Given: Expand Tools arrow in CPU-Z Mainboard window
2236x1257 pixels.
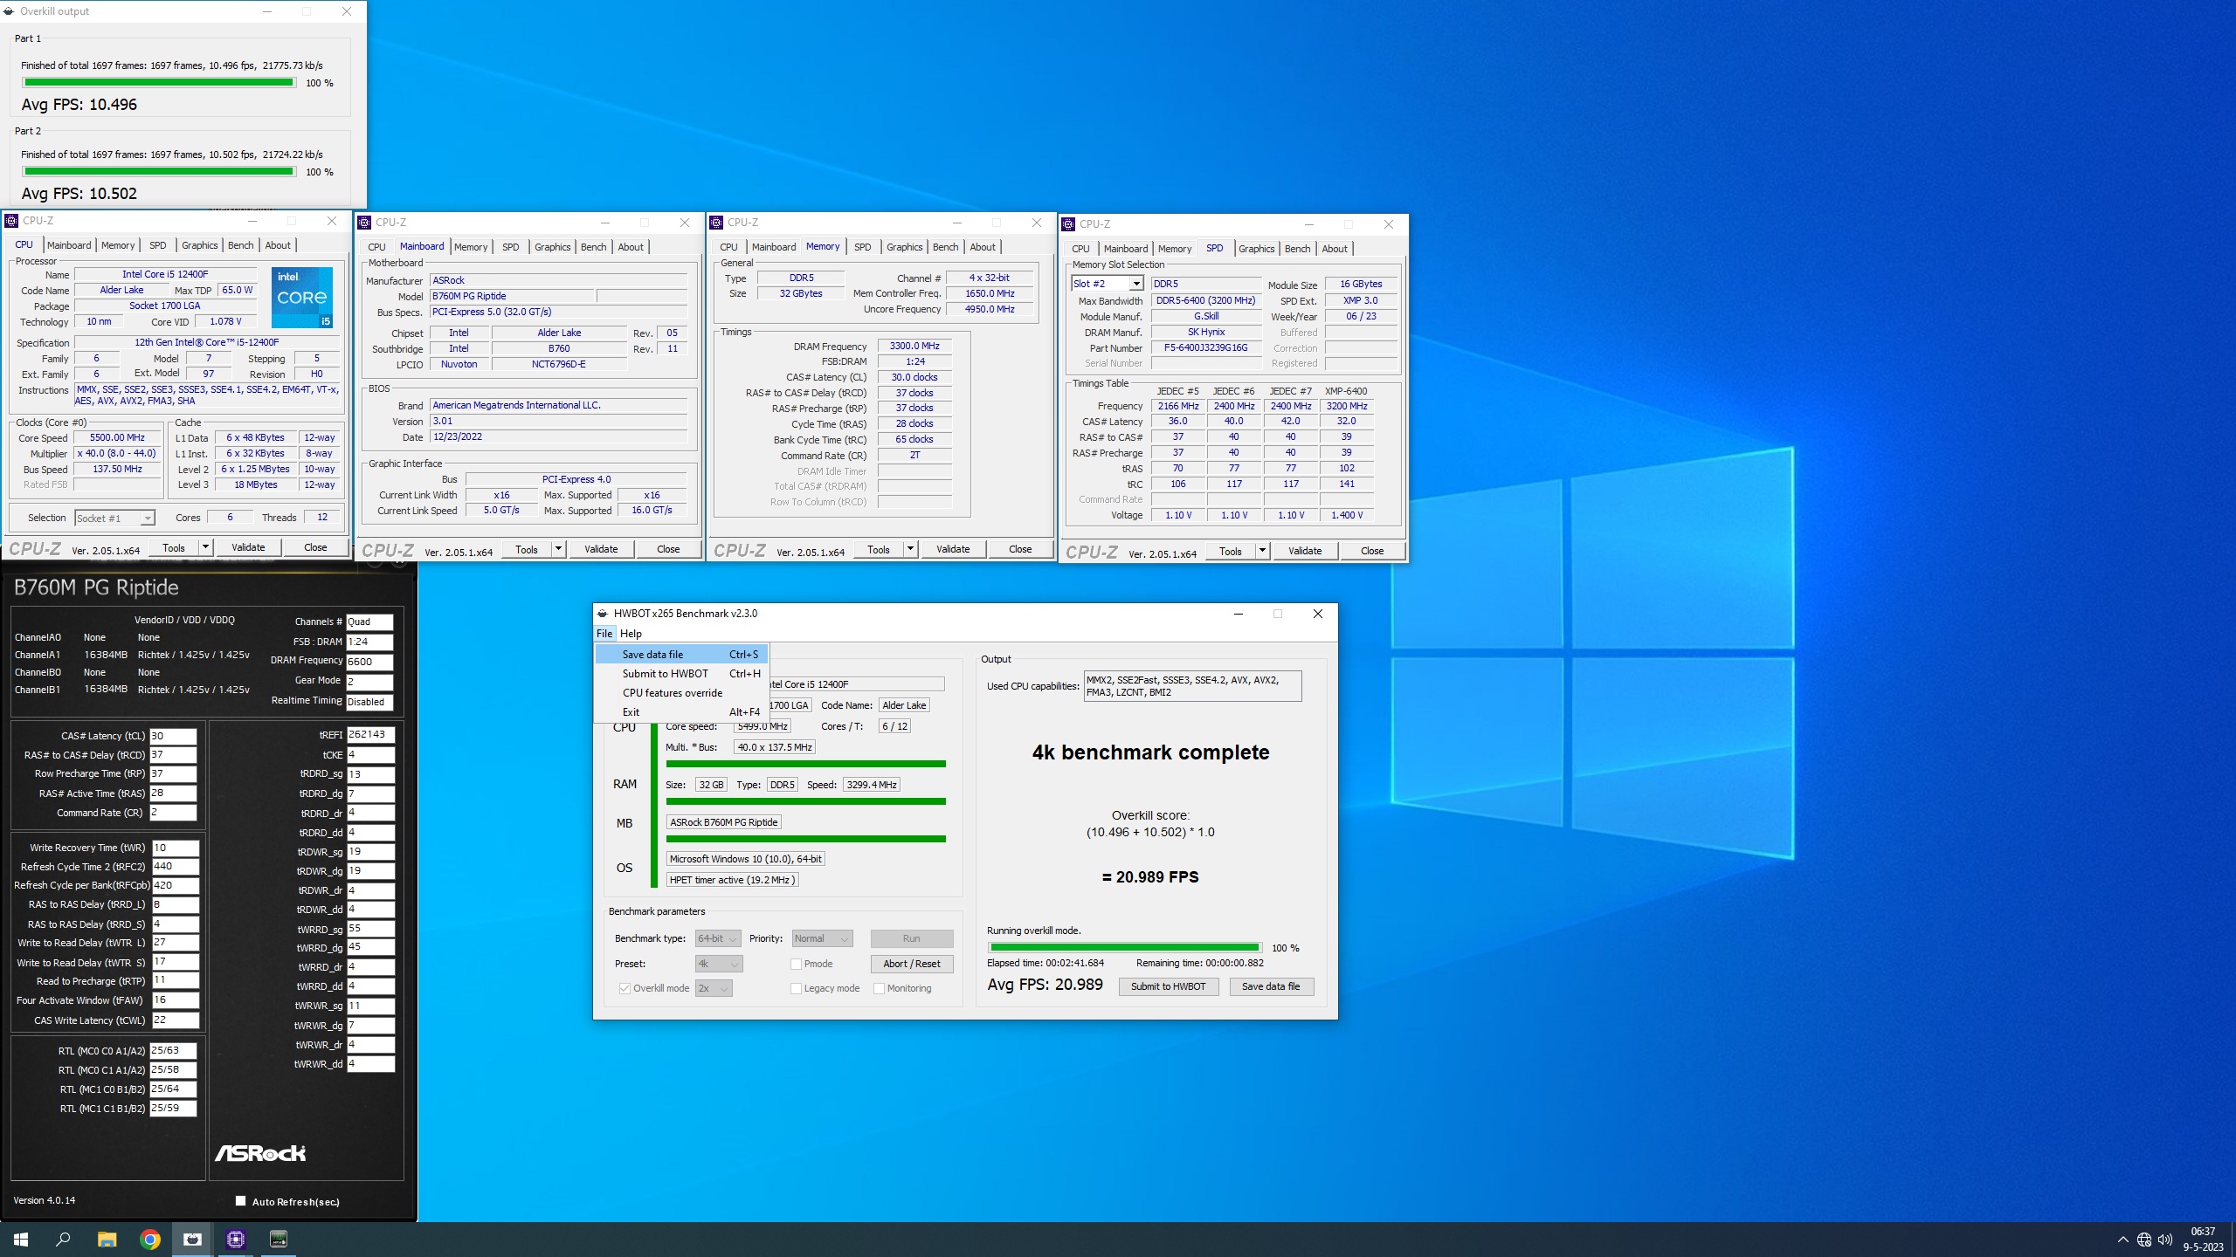Looking at the screenshot, I should [558, 549].
